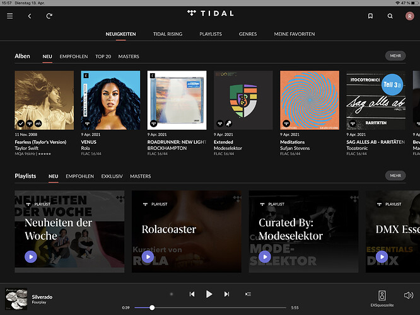Open the play queue icon
The width and height of the screenshot is (420, 315).
point(248,294)
